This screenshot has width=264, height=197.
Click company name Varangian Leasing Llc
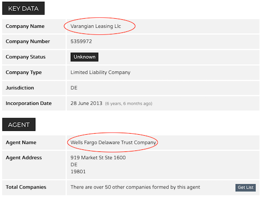click(96, 26)
